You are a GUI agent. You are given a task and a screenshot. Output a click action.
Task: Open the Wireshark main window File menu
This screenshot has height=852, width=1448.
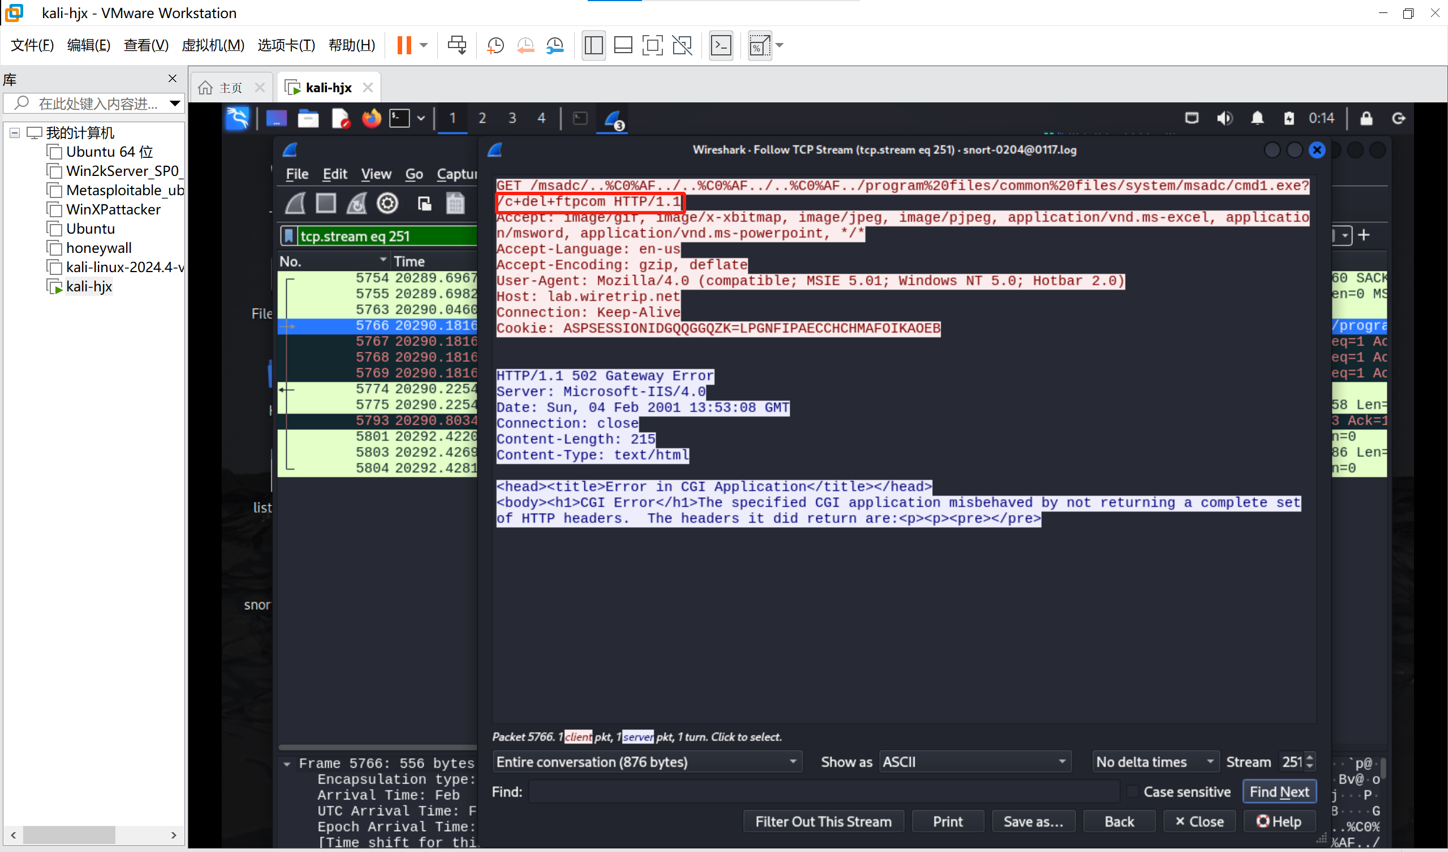[x=297, y=174]
